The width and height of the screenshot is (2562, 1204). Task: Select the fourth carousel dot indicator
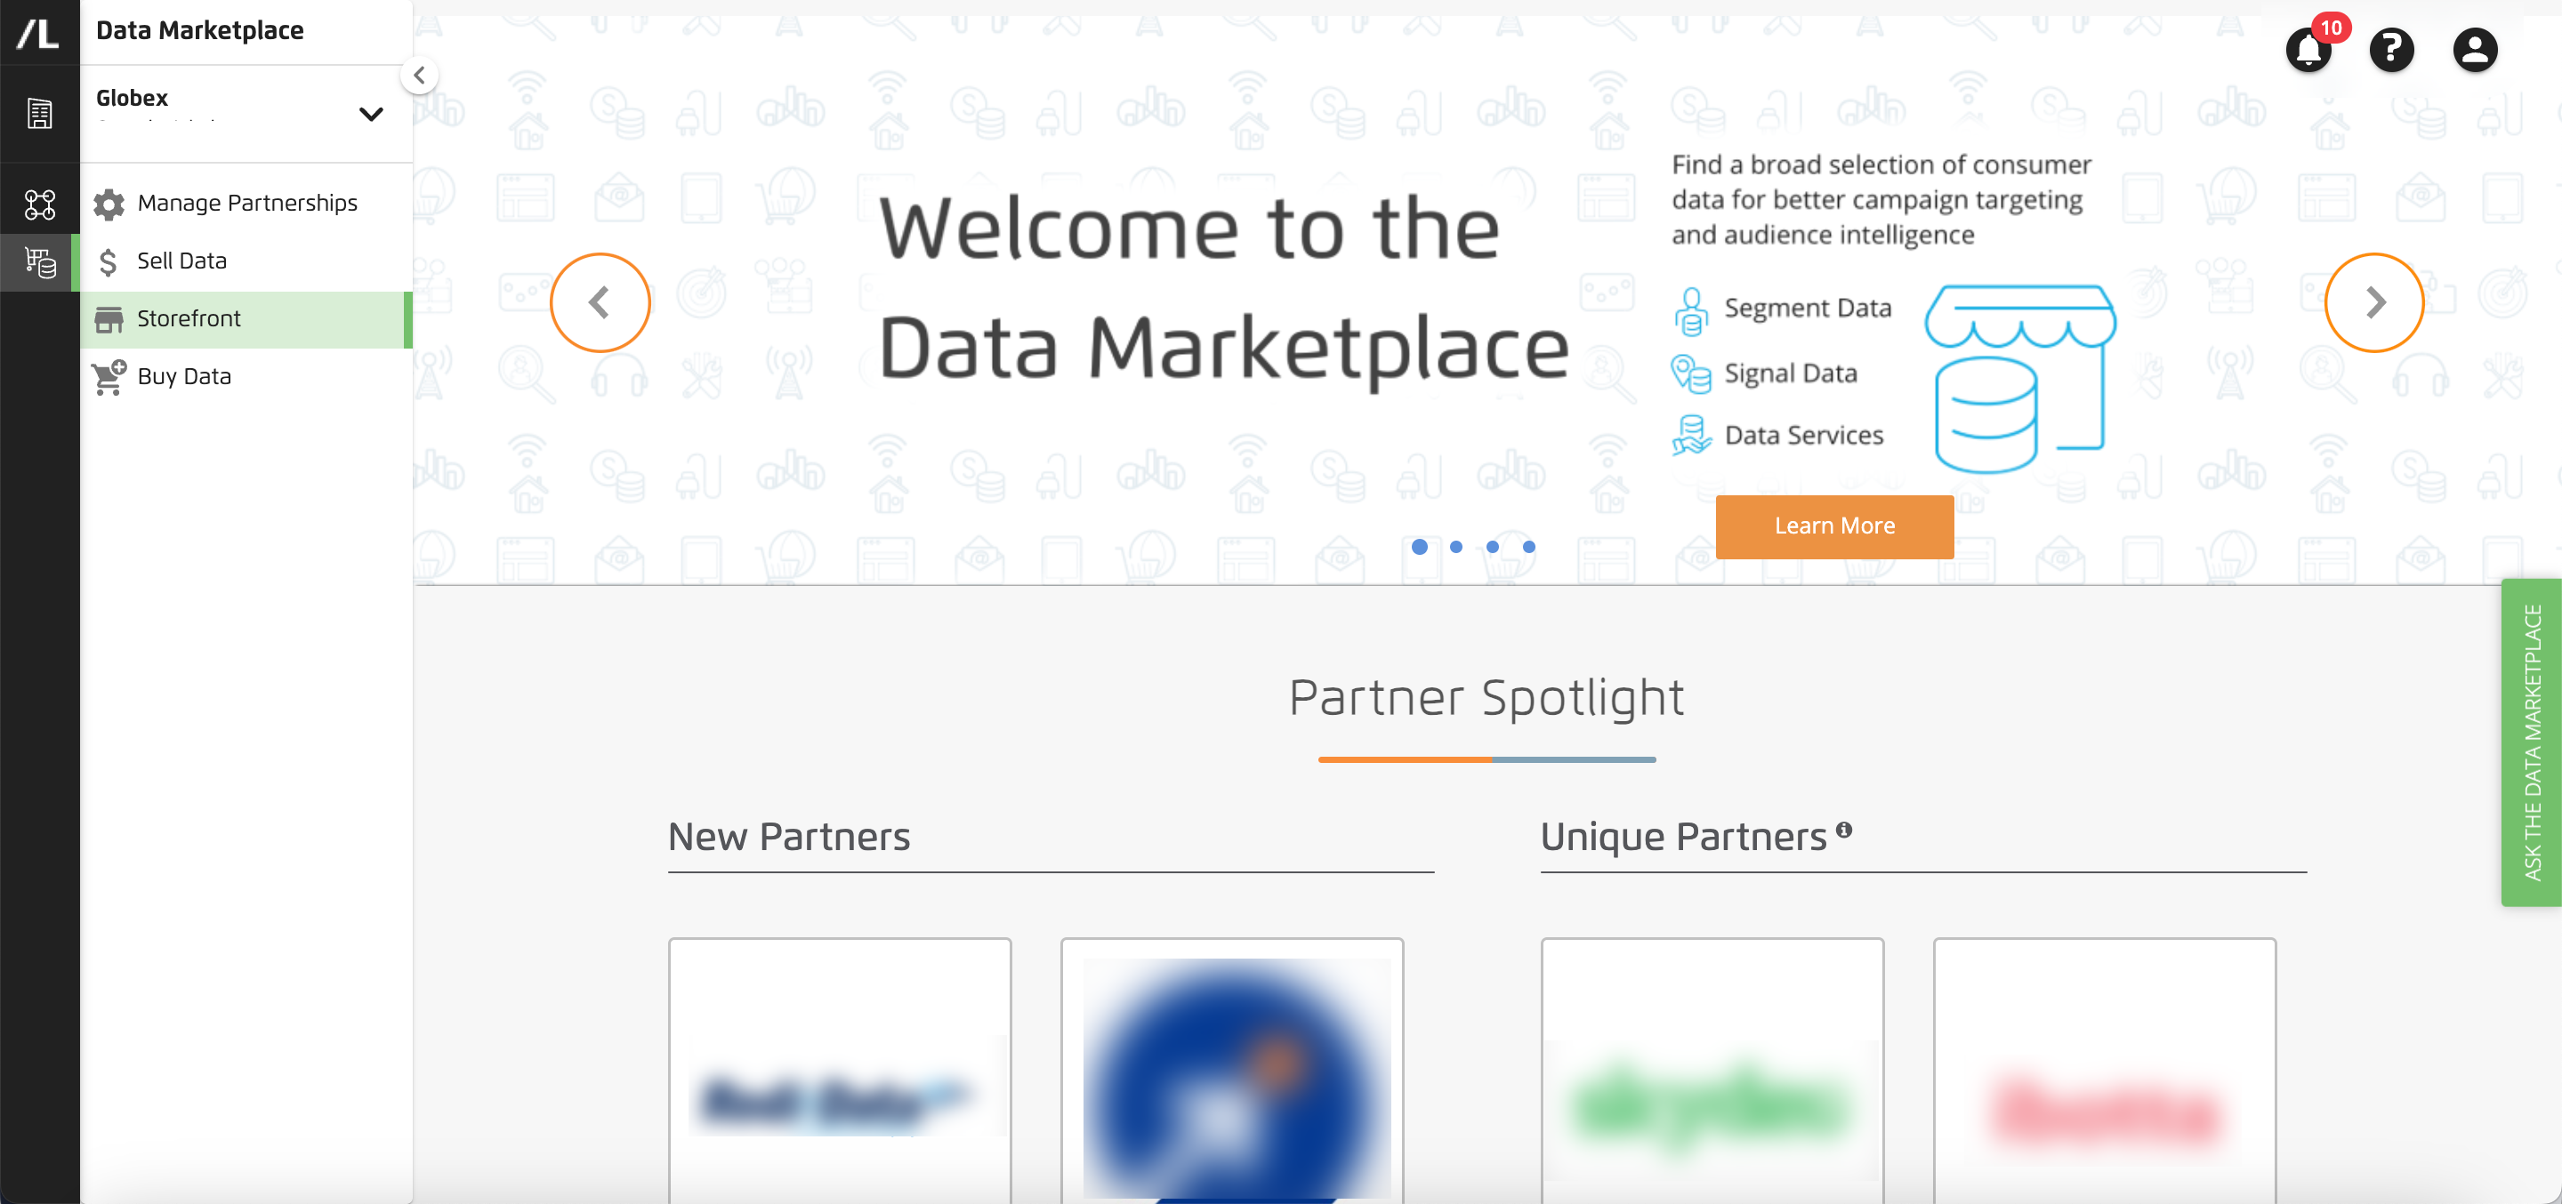pos(1528,547)
